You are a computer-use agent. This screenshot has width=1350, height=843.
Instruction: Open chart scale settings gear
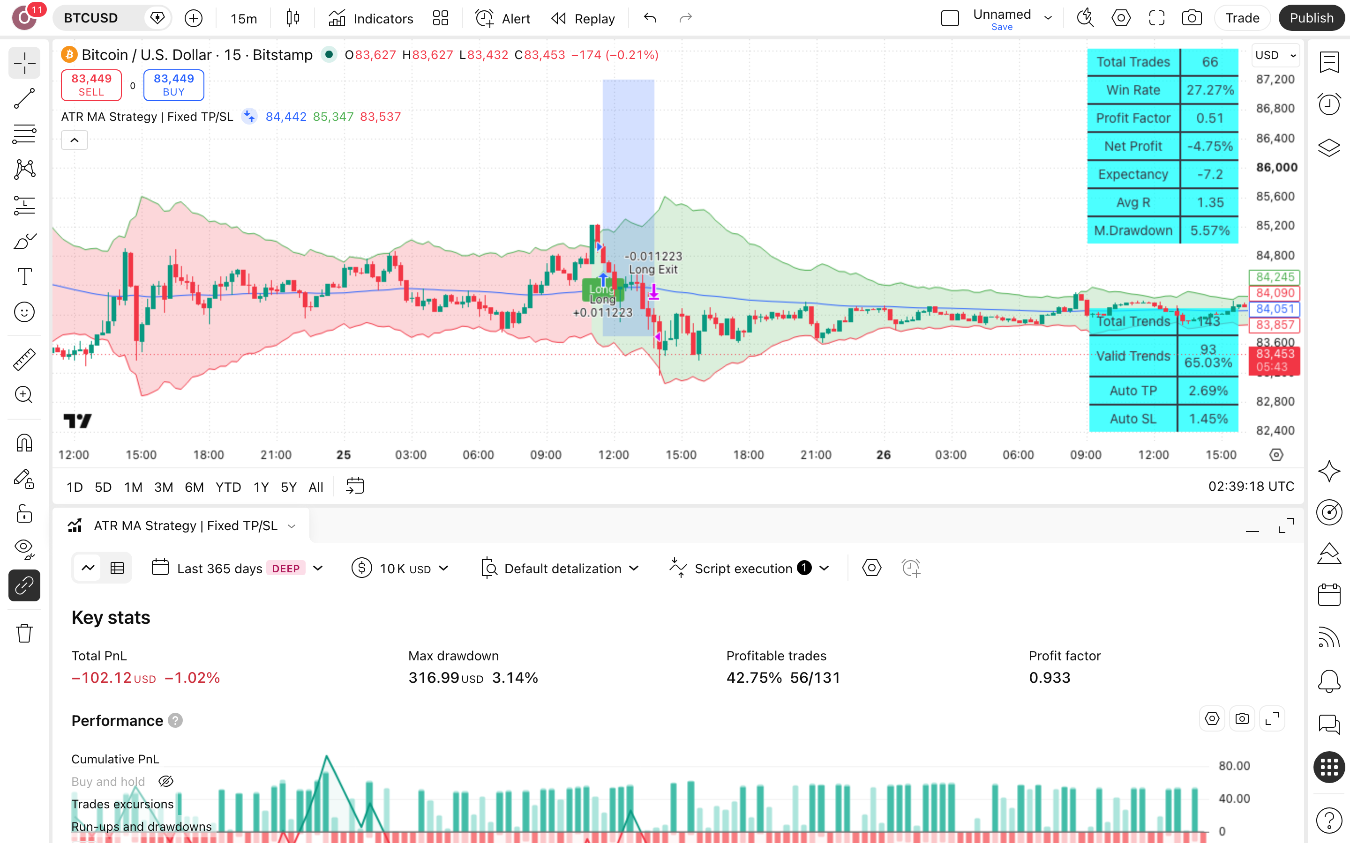coord(1276,455)
